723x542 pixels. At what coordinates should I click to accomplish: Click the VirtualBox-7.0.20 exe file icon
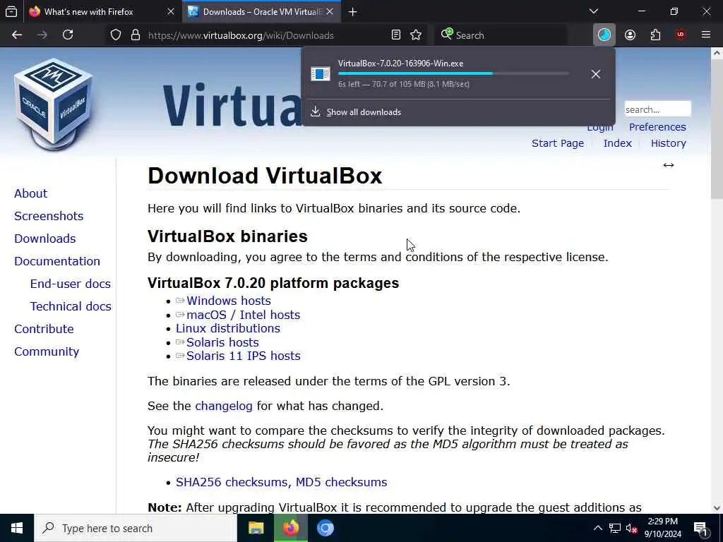[x=320, y=73]
